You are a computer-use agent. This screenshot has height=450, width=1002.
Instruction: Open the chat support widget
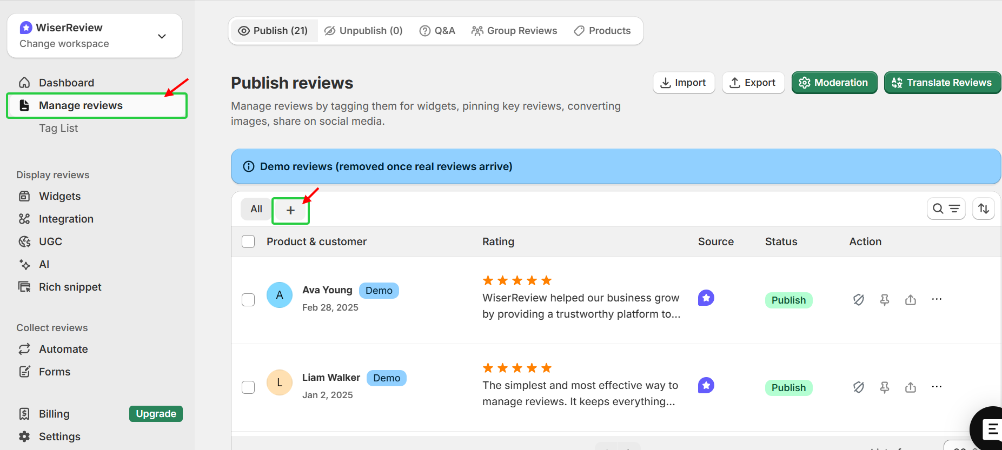989,429
